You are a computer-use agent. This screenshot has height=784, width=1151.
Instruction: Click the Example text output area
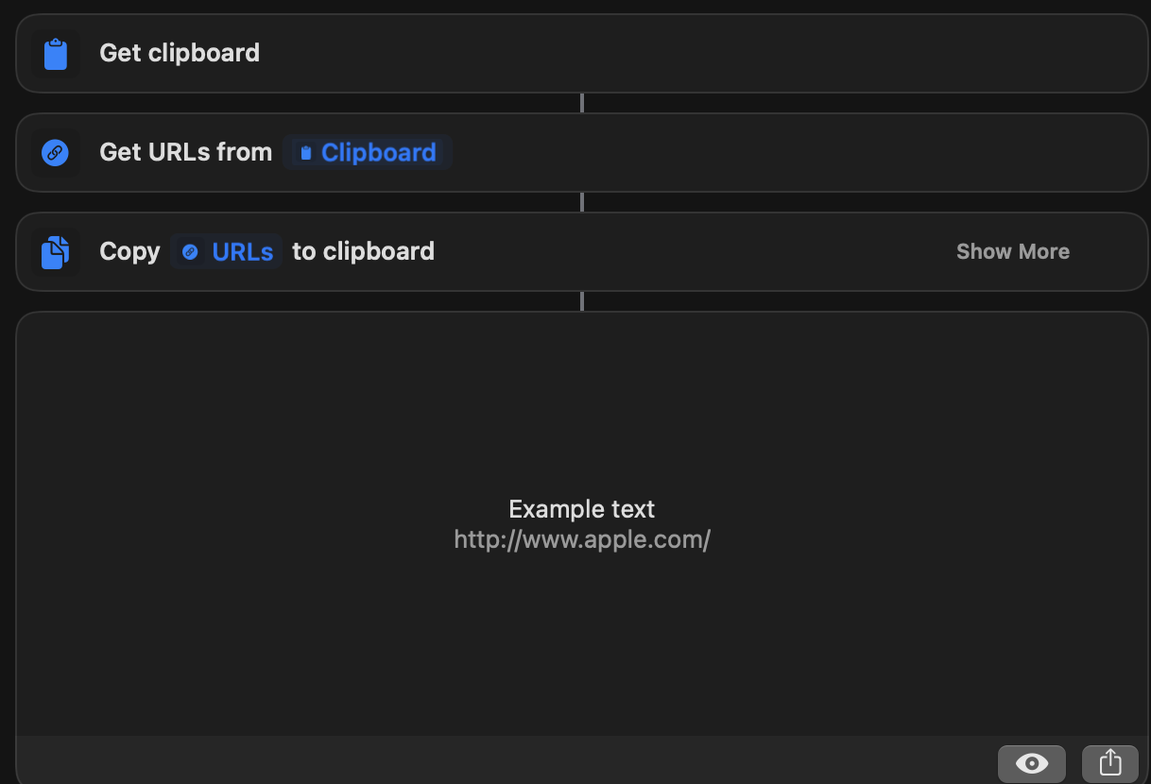[581, 509]
